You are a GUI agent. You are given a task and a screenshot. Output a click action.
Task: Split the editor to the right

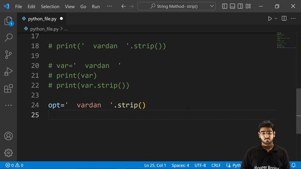284,18
